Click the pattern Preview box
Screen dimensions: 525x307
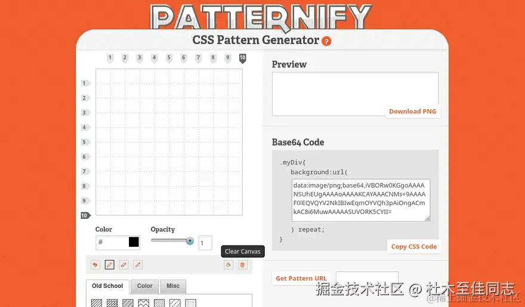[x=355, y=94]
